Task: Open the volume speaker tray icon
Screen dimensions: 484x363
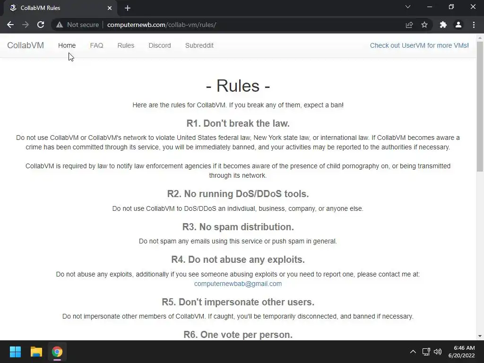Action: [x=438, y=352]
